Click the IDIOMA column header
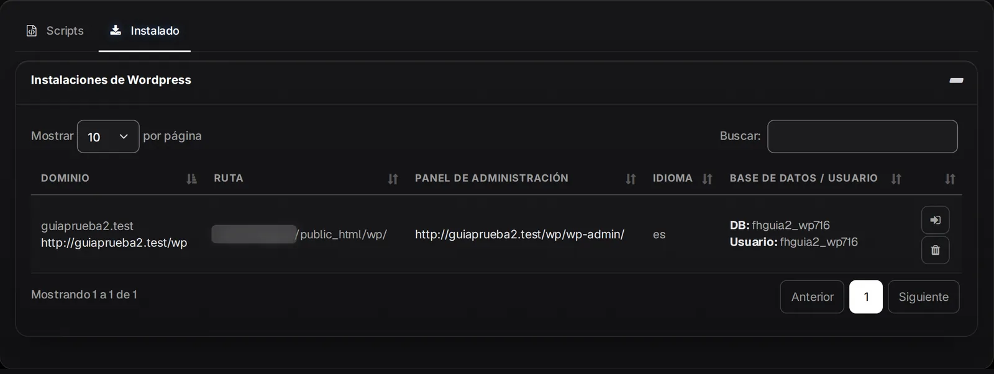Image resolution: width=994 pixels, height=374 pixels. point(672,178)
